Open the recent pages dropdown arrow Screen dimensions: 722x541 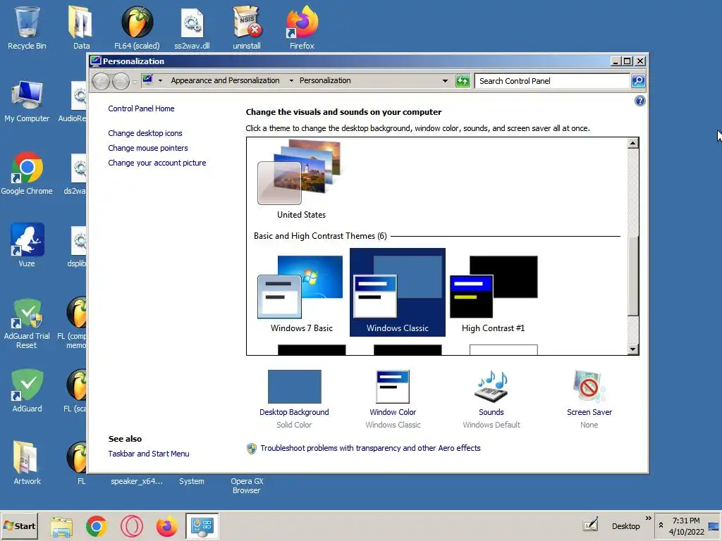(135, 82)
